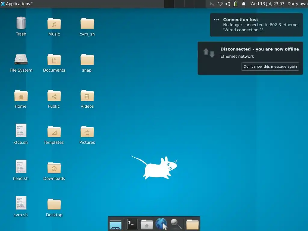Viewport: 308px width, 231px height.
Task: Select the Desktop folder icon
Action: [x=54, y=204]
